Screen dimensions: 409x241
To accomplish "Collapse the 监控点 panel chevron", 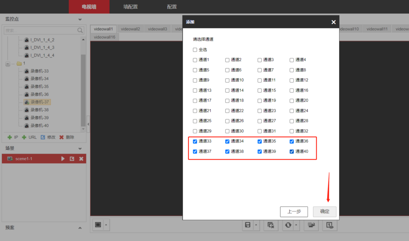I will click(x=80, y=19).
